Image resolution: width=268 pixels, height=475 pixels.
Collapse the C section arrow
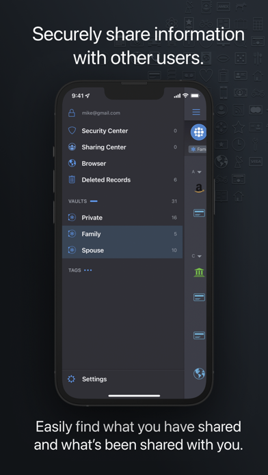click(199, 257)
